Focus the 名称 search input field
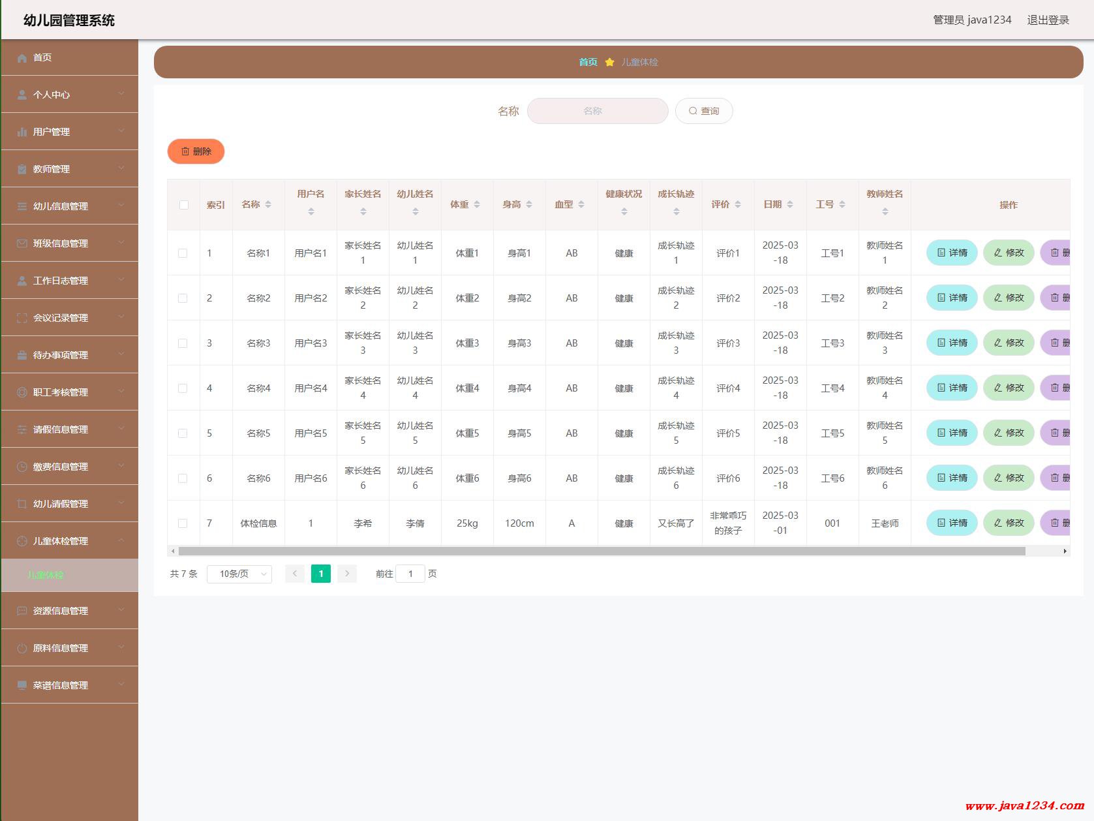 pos(598,111)
